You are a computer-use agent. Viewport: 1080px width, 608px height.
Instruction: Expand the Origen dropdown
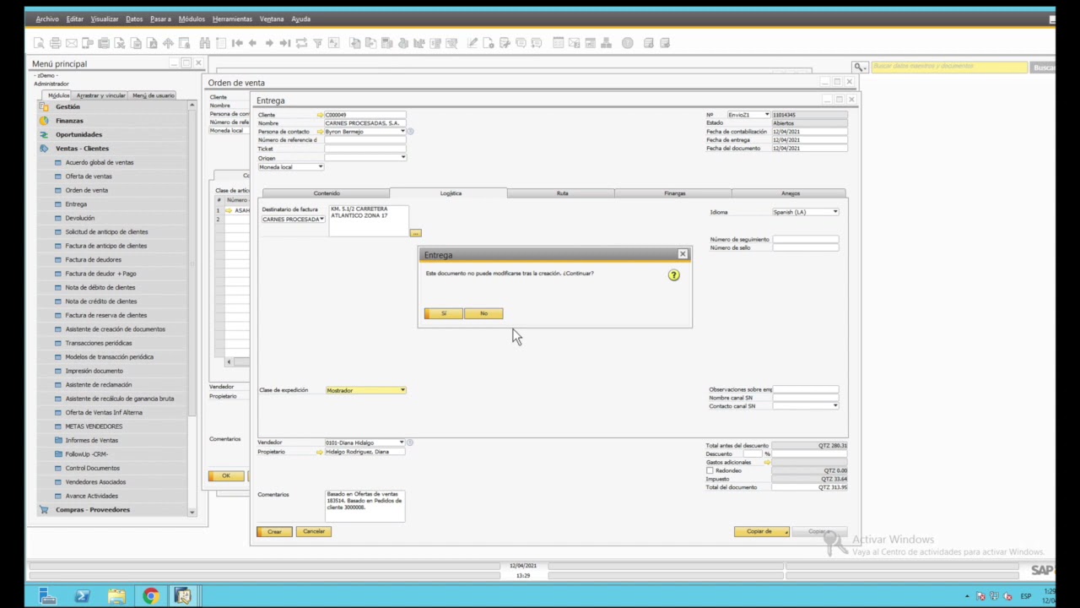tap(402, 158)
